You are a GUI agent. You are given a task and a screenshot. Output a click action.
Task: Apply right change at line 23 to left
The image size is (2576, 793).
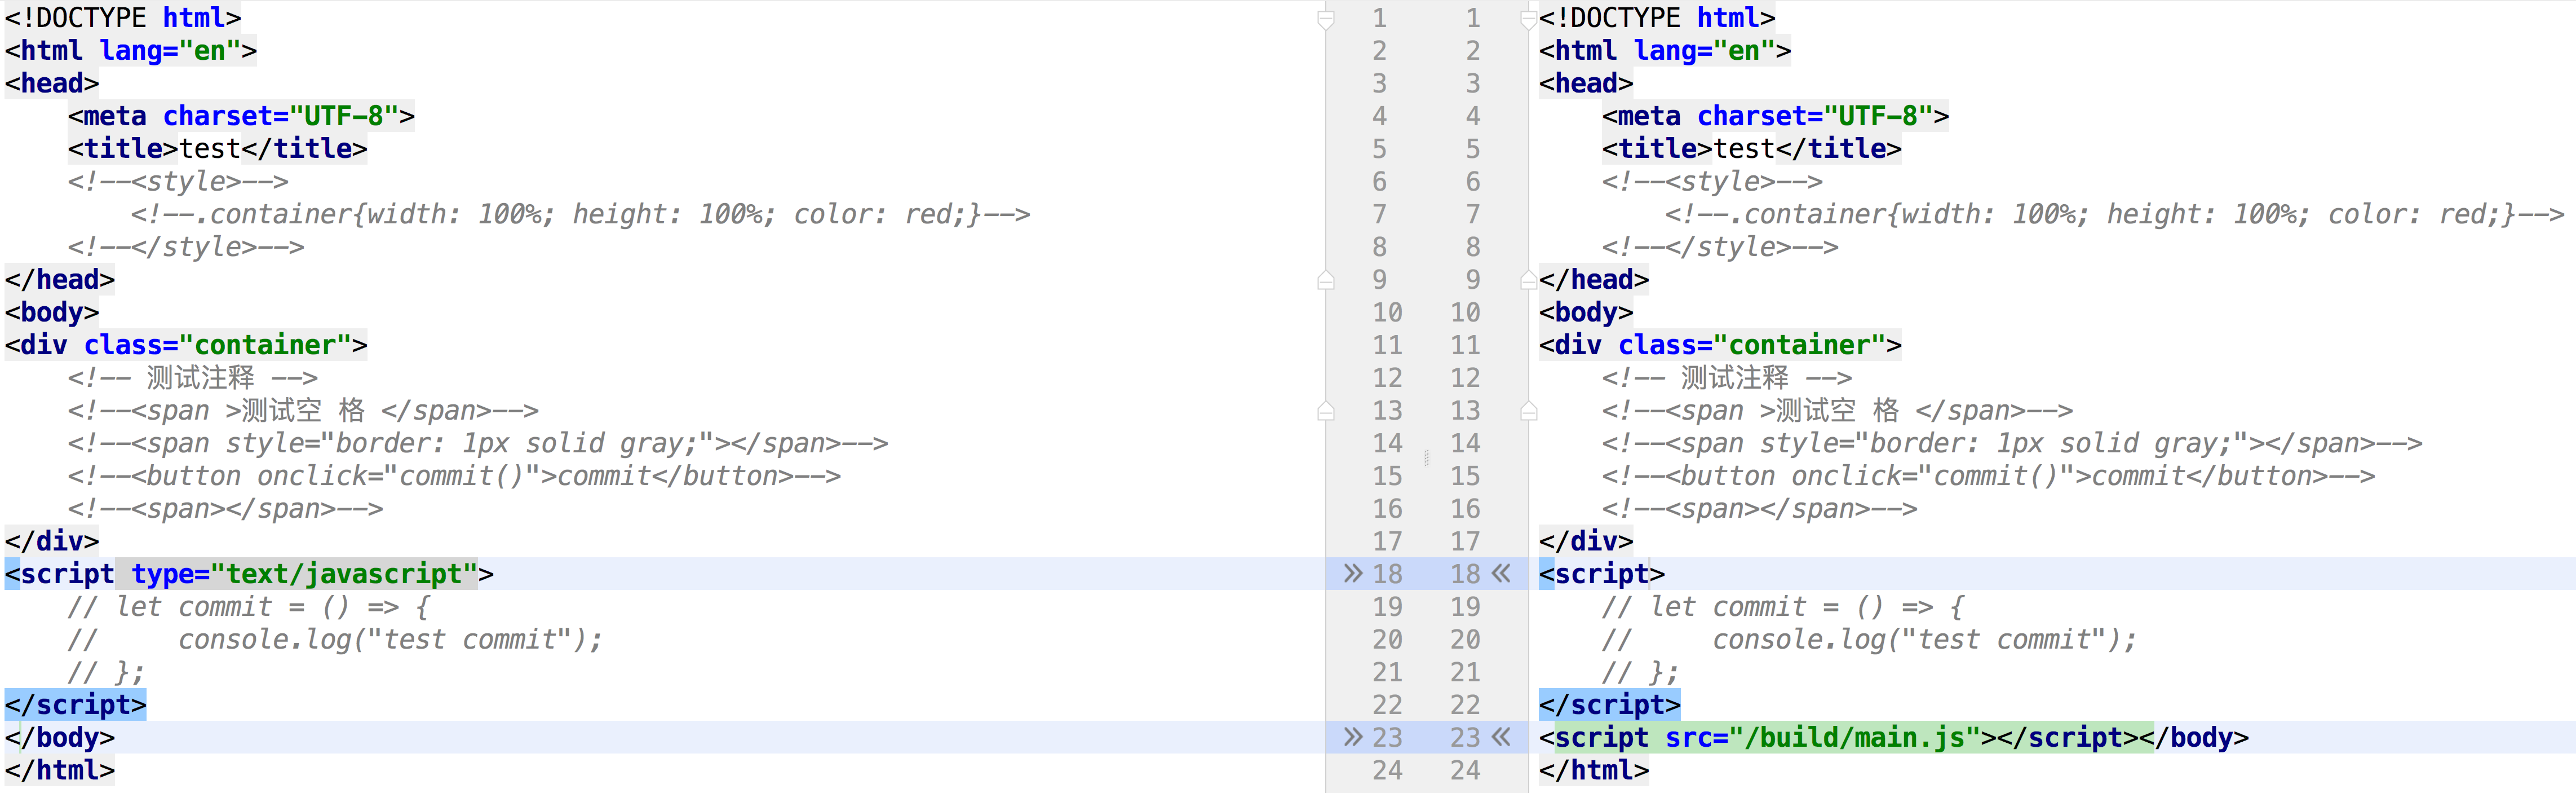[1500, 737]
